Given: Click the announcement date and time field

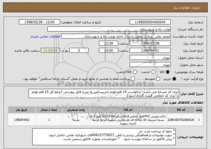Looking at the screenshot, I should point(40,22).
